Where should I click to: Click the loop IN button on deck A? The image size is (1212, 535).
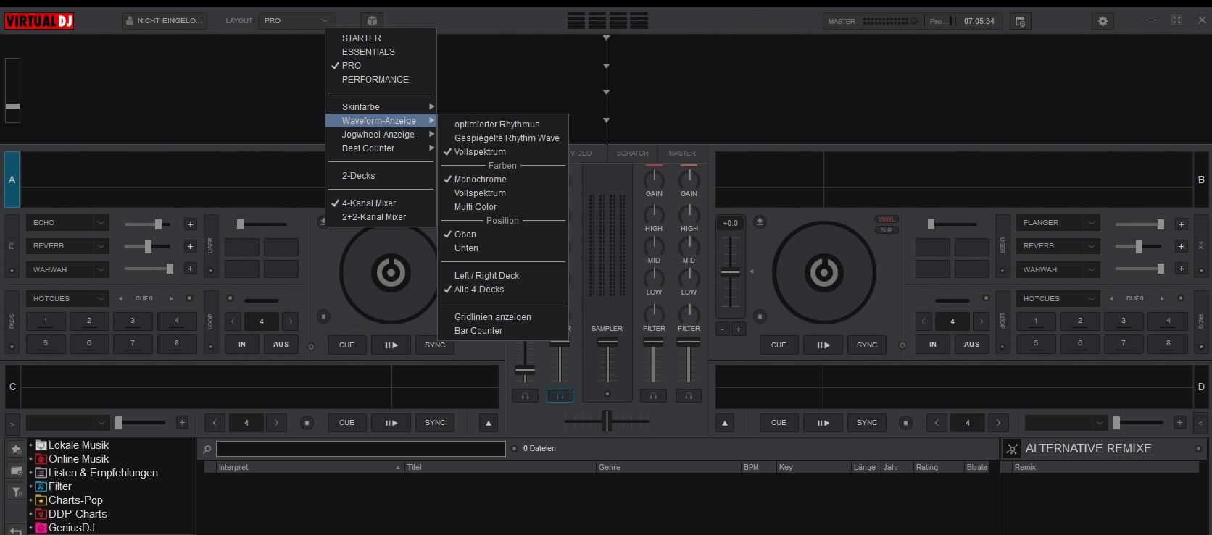point(242,345)
